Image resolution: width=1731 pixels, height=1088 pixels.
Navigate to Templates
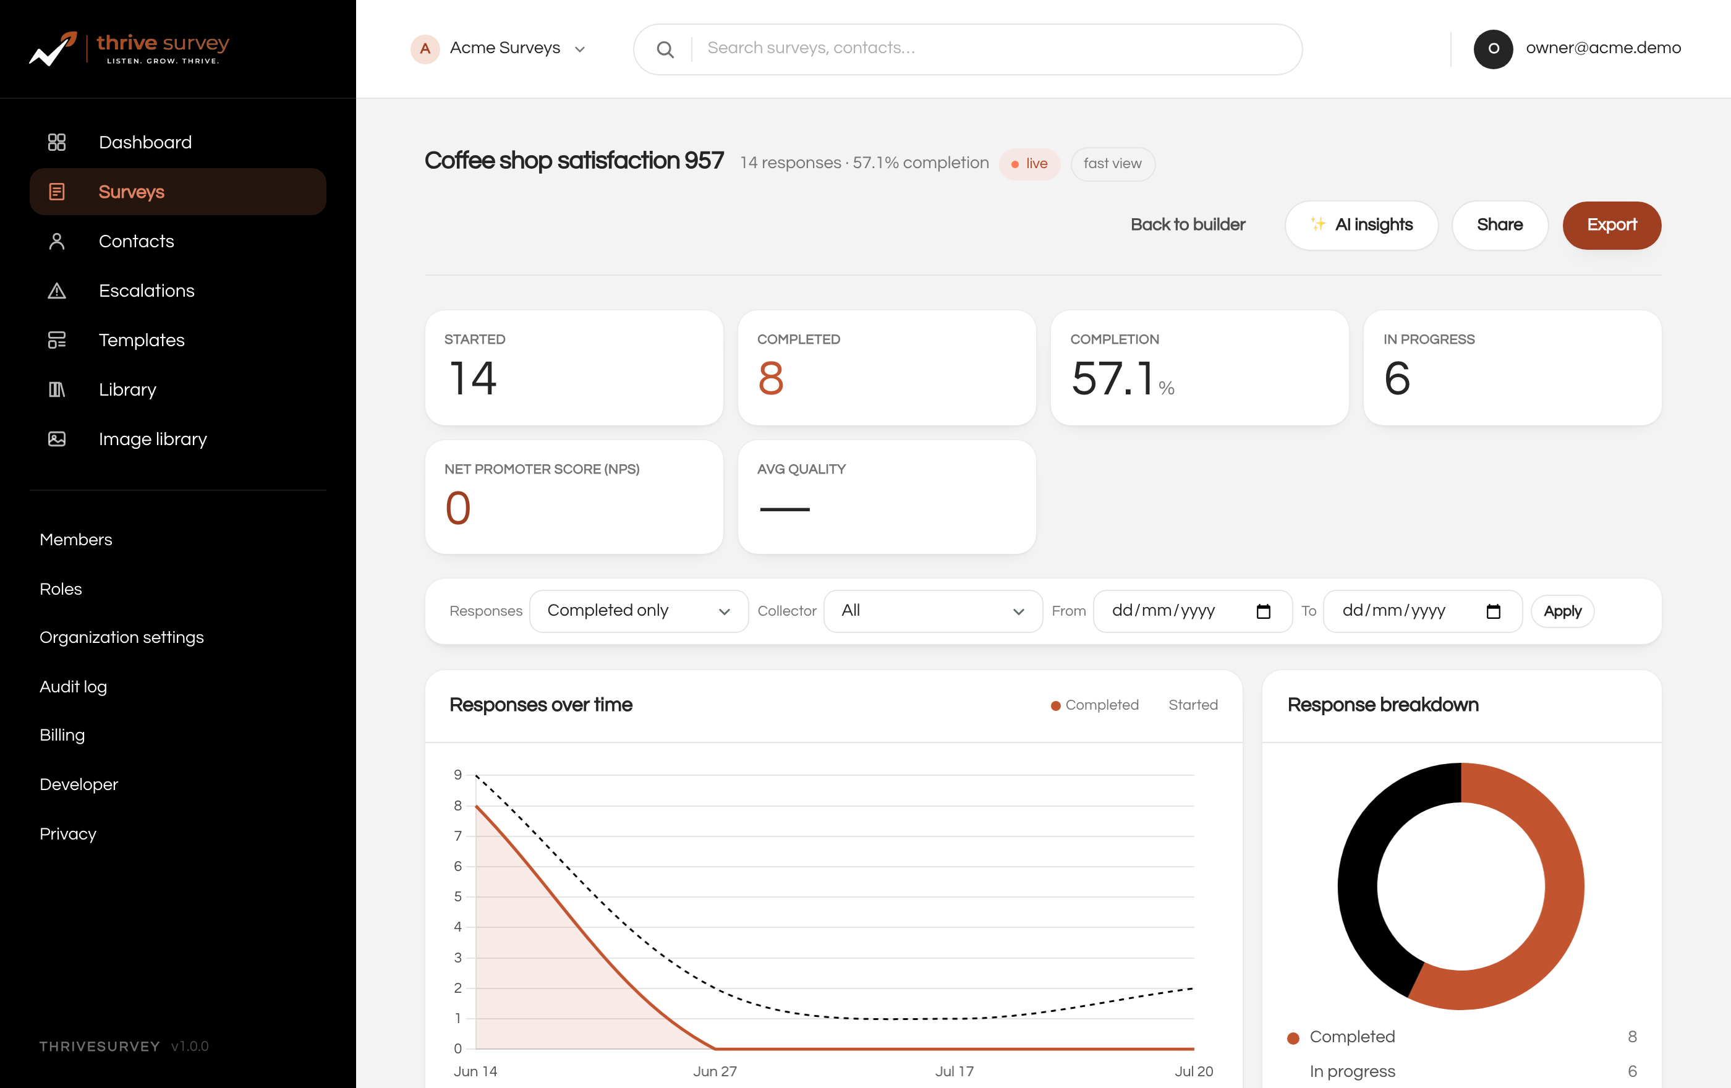point(177,340)
